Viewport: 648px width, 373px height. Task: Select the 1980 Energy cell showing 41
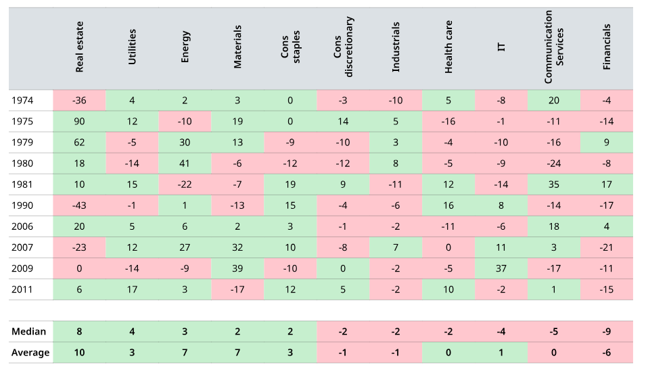click(185, 164)
